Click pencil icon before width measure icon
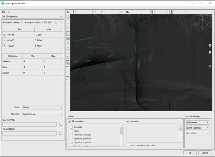215x157 pixels. 95,12
